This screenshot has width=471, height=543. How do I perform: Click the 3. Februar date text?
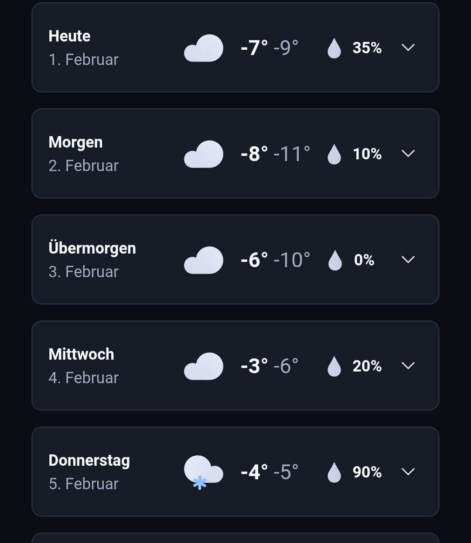click(84, 272)
